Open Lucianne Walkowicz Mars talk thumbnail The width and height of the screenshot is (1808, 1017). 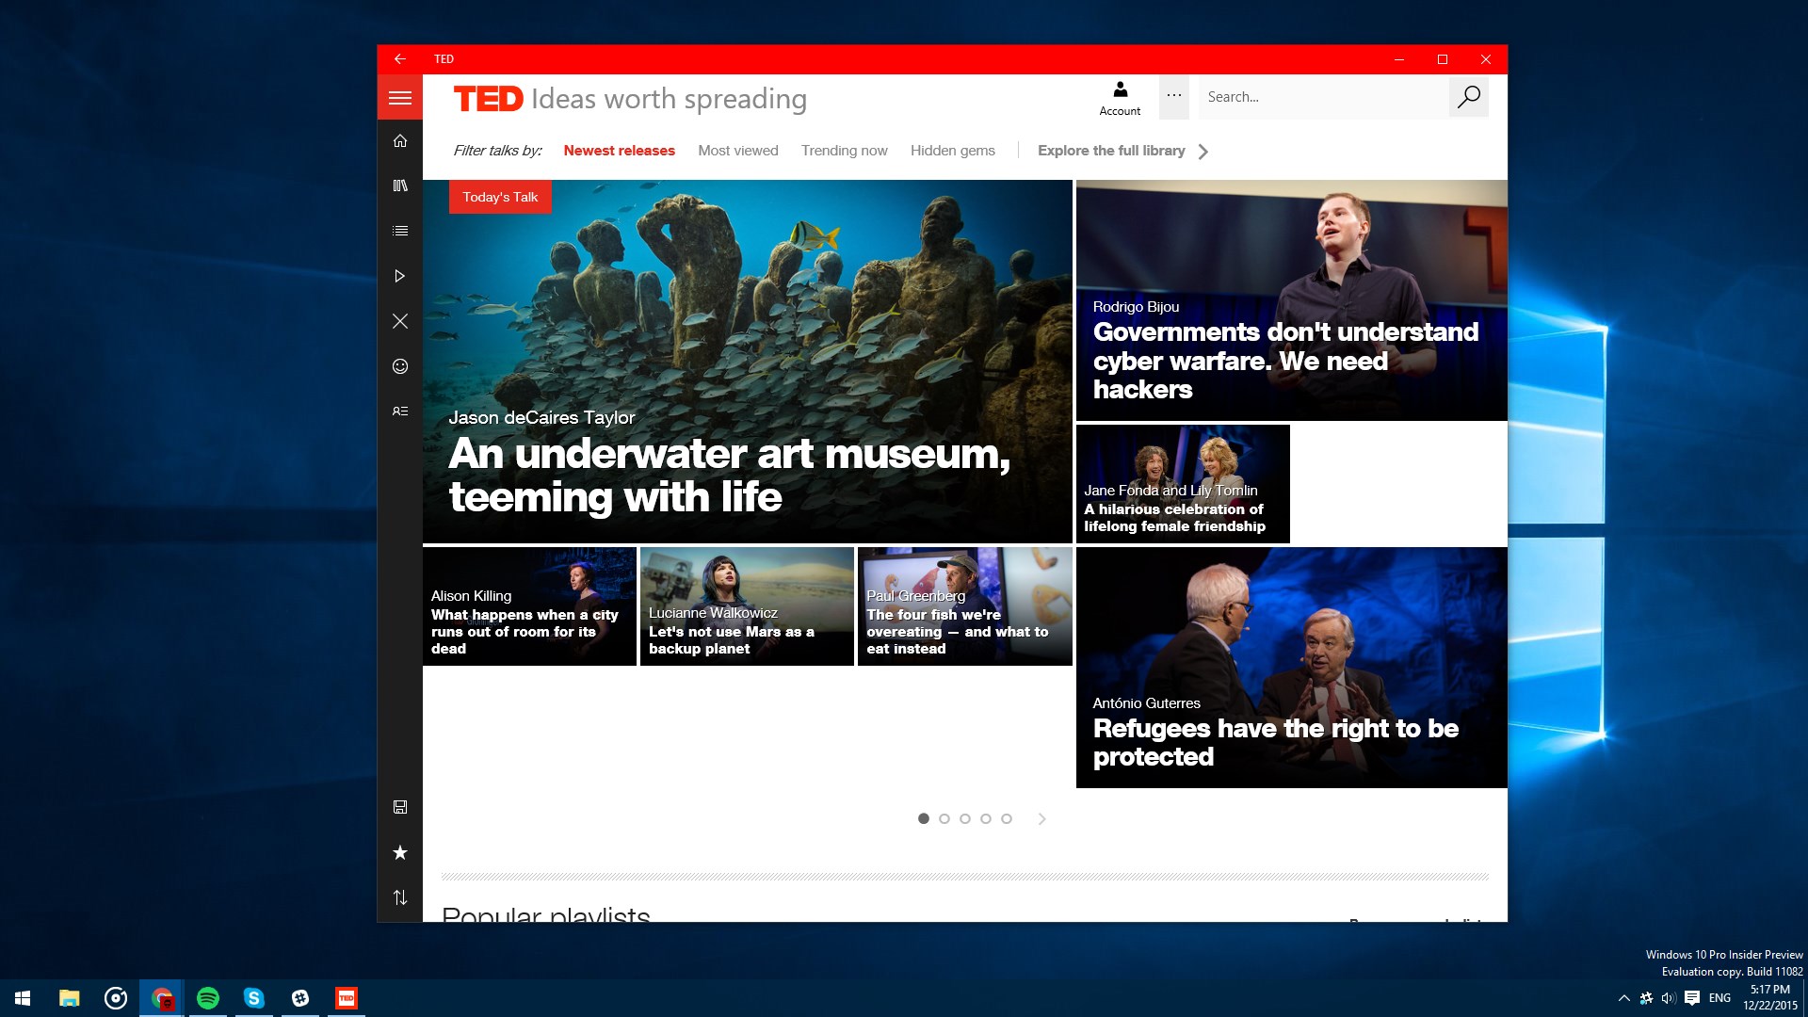tap(747, 606)
